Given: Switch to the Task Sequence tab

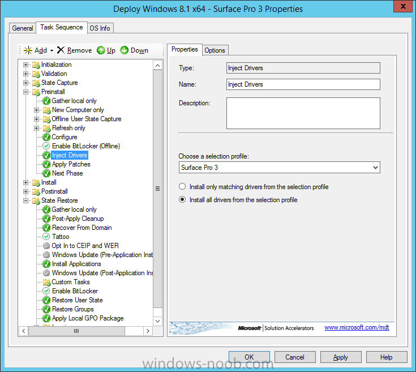Looking at the screenshot, I should point(62,27).
